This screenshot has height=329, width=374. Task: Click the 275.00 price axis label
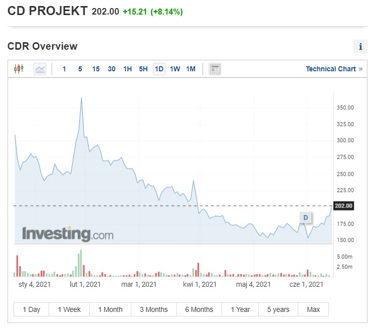(x=345, y=157)
